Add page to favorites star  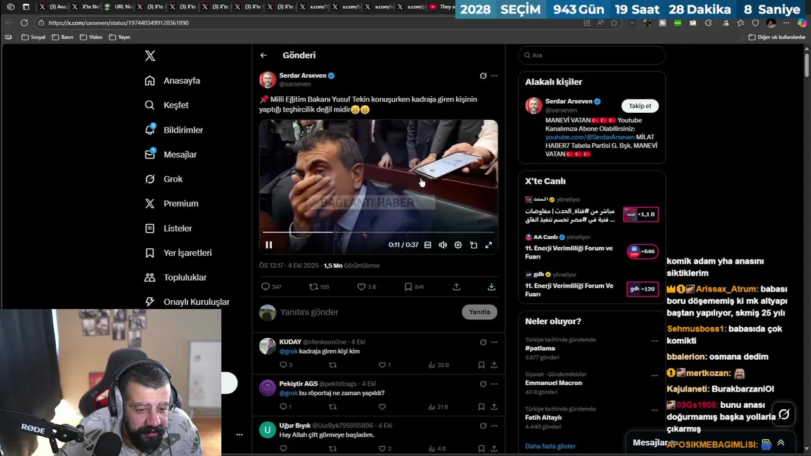(614, 23)
